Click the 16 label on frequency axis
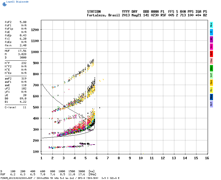 (x=207, y=158)
